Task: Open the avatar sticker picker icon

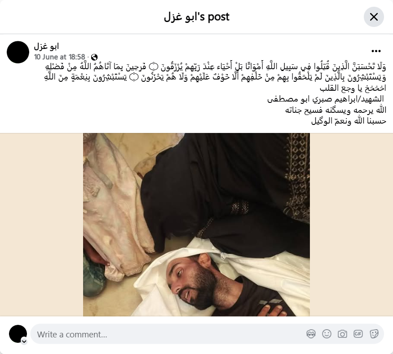Action: tap(311, 334)
